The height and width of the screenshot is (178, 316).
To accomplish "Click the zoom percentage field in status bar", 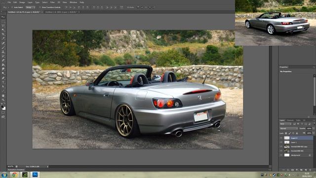I will (x=11, y=167).
